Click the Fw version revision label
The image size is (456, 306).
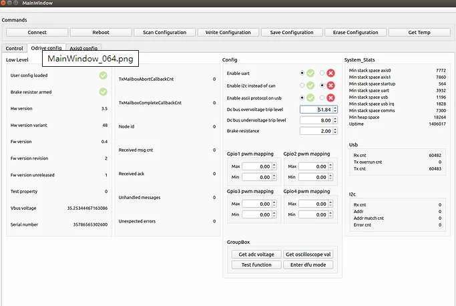[x=29, y=158]
